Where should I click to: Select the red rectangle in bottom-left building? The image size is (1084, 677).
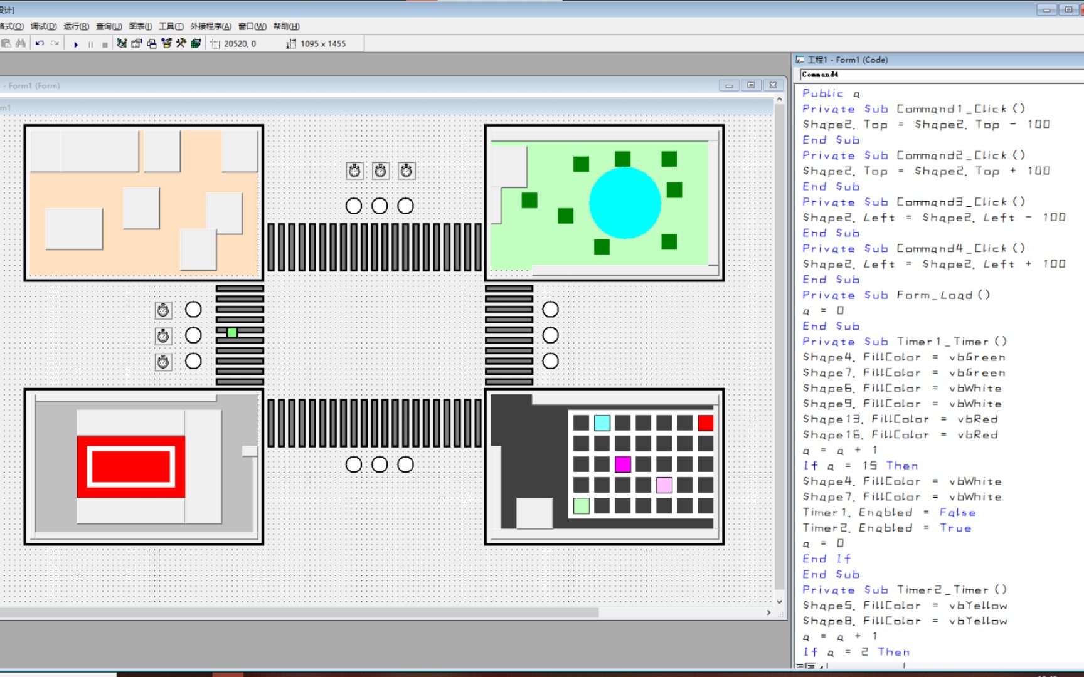coord(130,467)
